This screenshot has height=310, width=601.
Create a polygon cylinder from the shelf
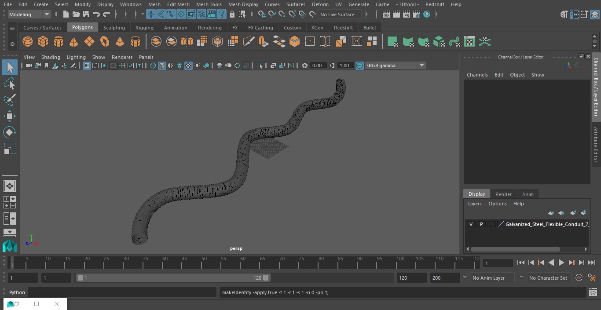pos(58,42)
